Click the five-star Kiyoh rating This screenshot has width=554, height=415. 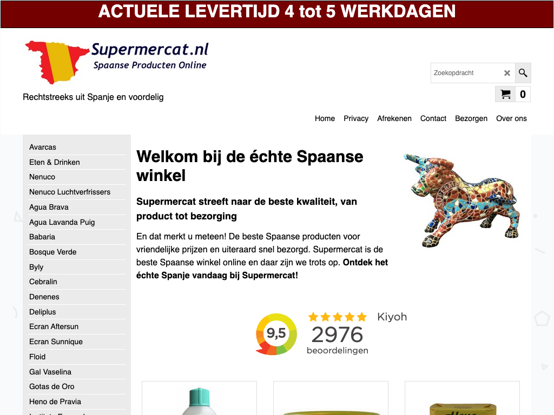coord(337,317)
